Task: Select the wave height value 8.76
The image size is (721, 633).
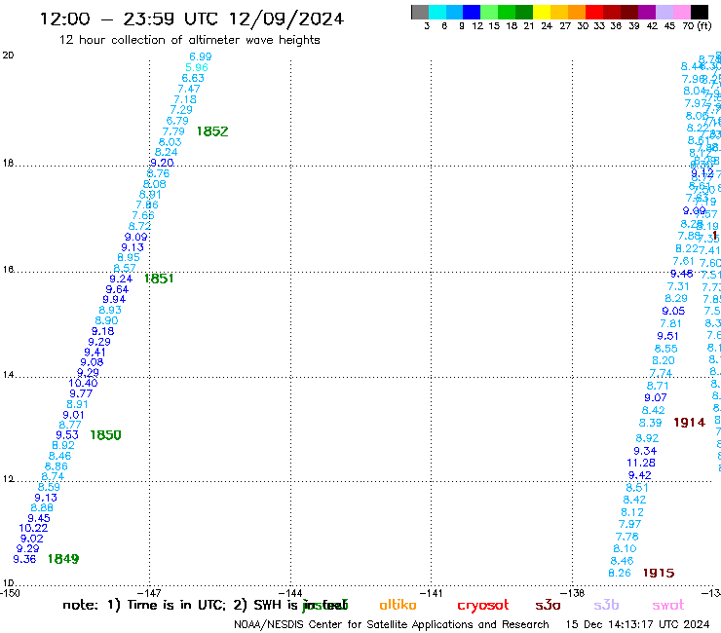Action: tap(158, 173)
